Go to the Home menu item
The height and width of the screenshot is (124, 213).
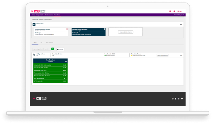(x=33, y=15)
